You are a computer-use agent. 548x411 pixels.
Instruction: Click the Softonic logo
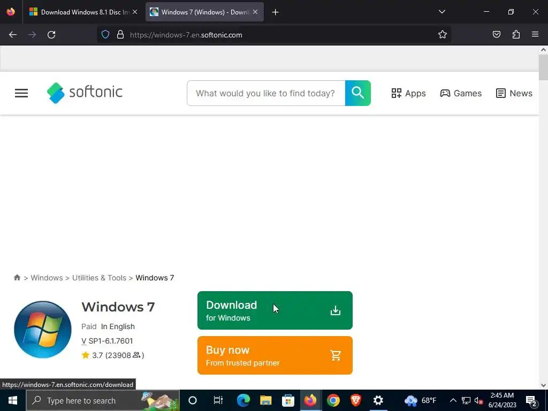(x=85, y=93)
